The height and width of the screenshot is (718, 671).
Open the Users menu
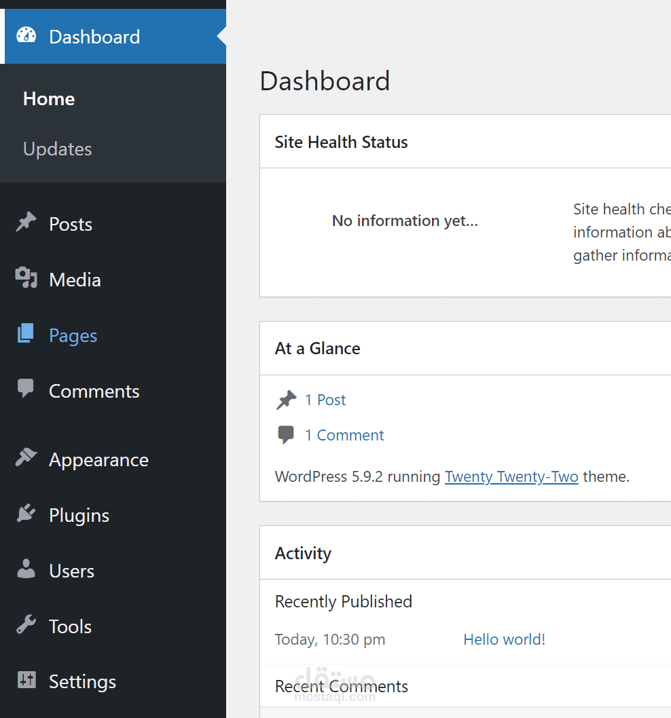tap(72, 571)
